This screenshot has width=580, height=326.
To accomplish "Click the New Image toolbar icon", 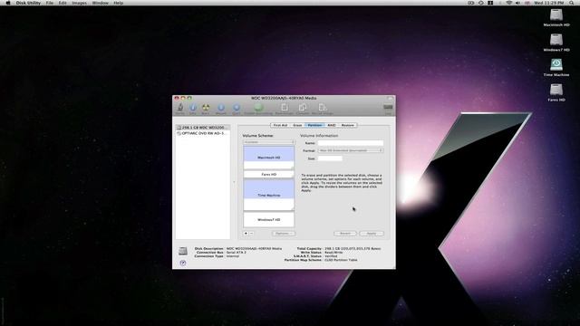I will (284, 108).
